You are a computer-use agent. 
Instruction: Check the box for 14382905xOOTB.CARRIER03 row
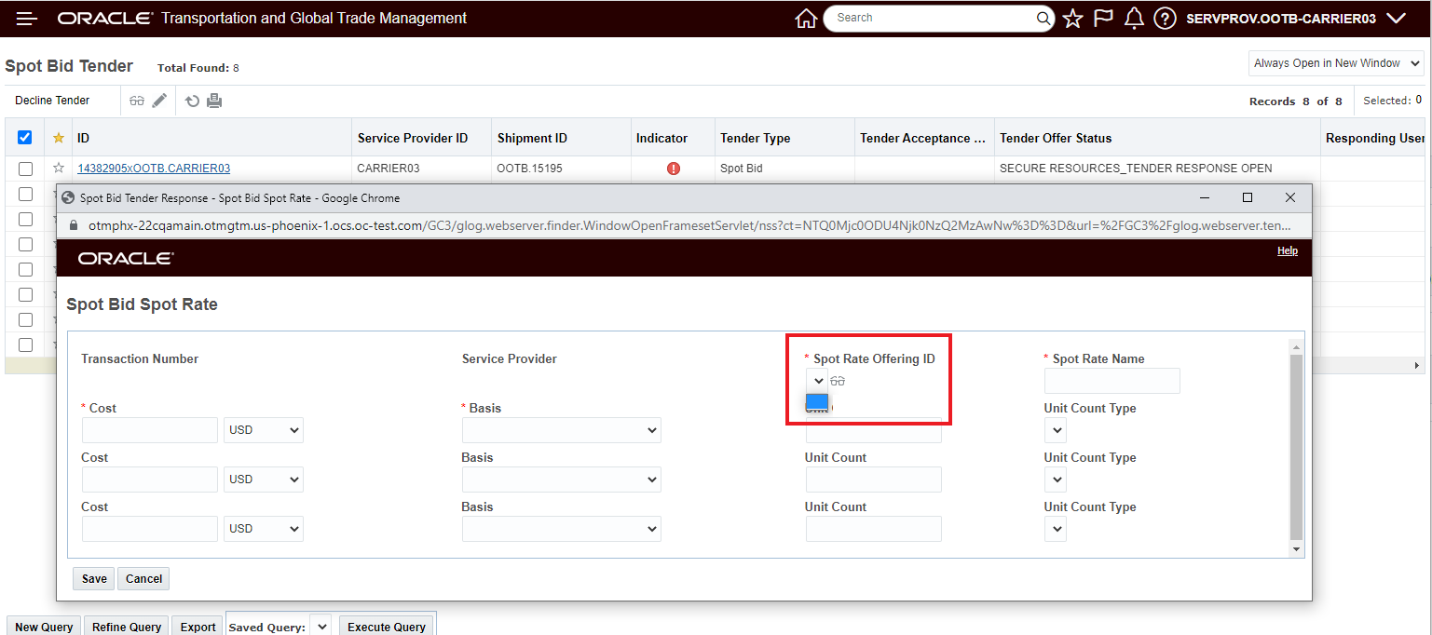tap(25, 169)
